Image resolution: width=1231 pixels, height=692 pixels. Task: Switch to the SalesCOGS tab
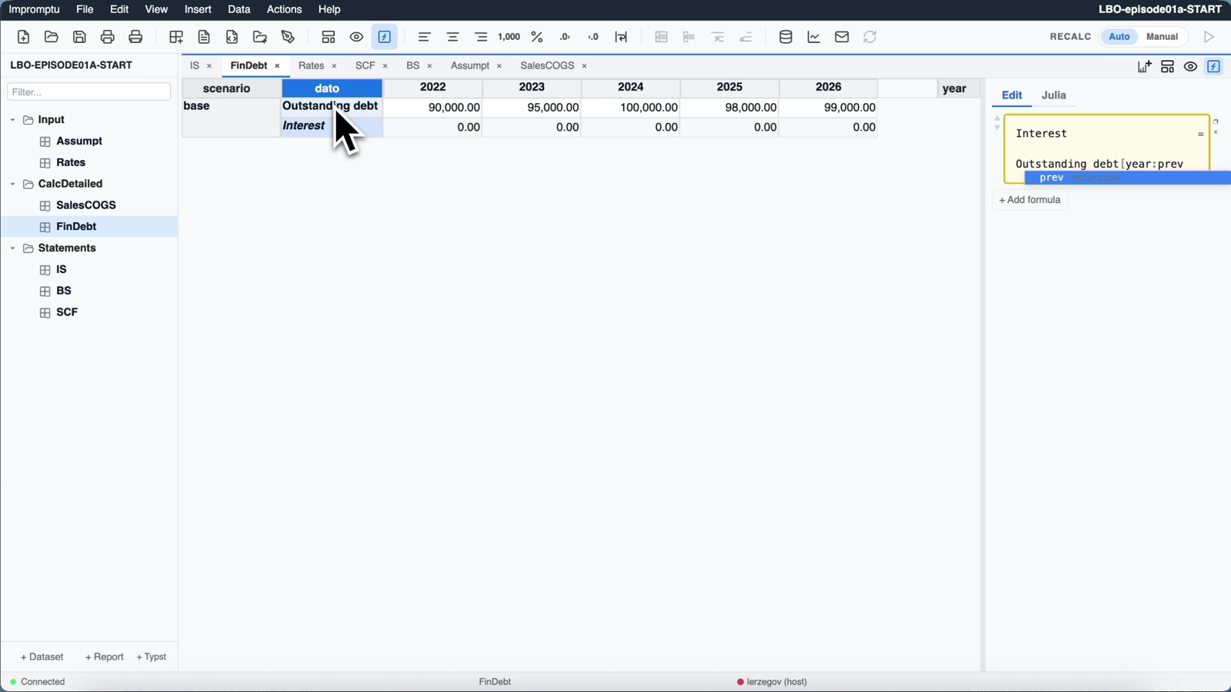[547, 66]
